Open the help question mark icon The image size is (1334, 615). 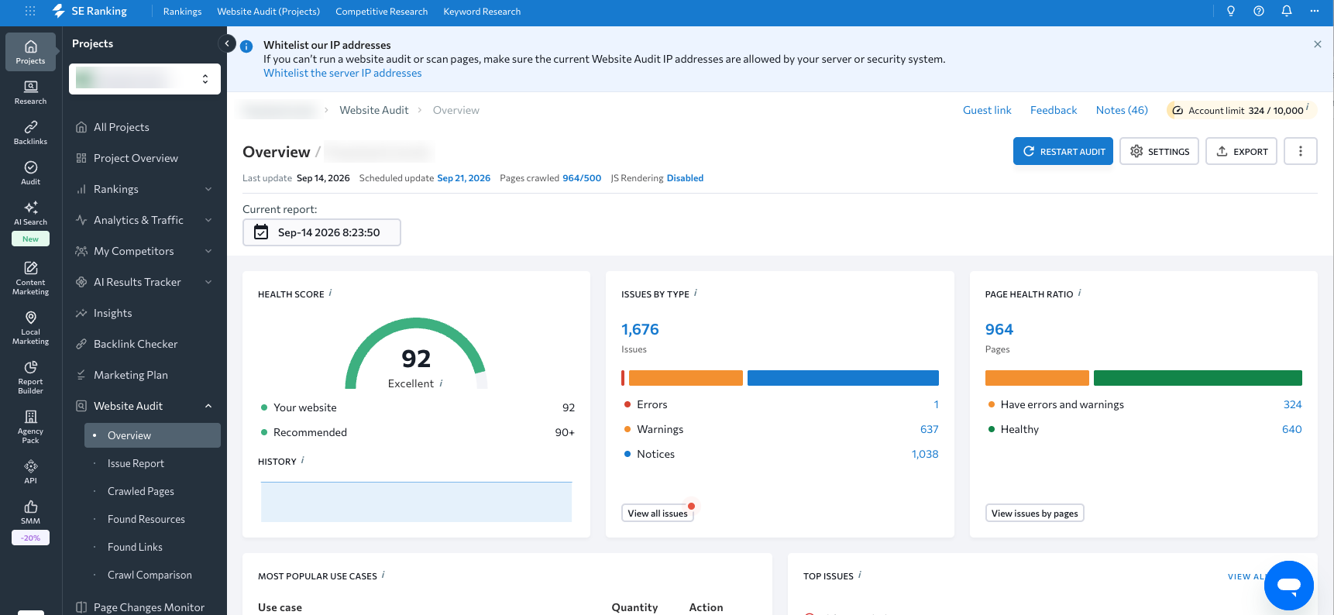pos(1259,11)
